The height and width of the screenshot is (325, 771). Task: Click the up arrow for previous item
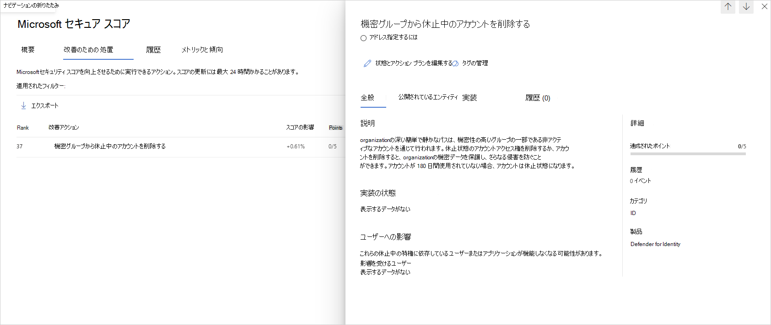pyautogui.click(x=728, y=7)
